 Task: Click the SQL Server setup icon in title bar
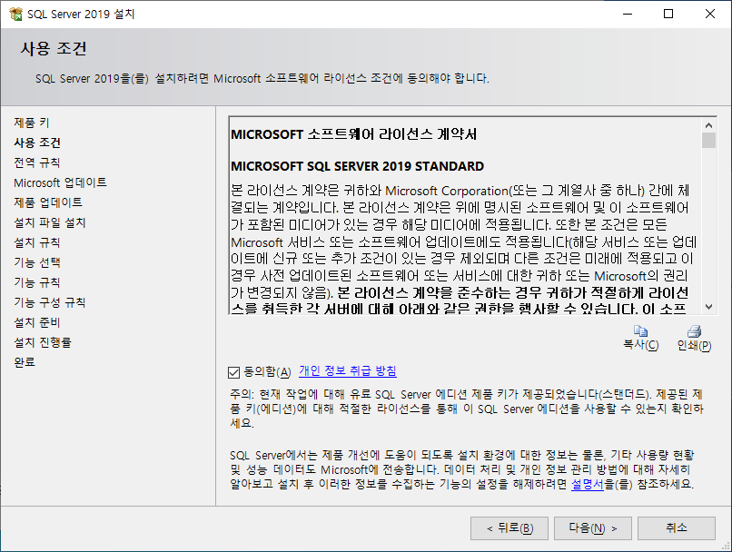(x=15, y=14)
